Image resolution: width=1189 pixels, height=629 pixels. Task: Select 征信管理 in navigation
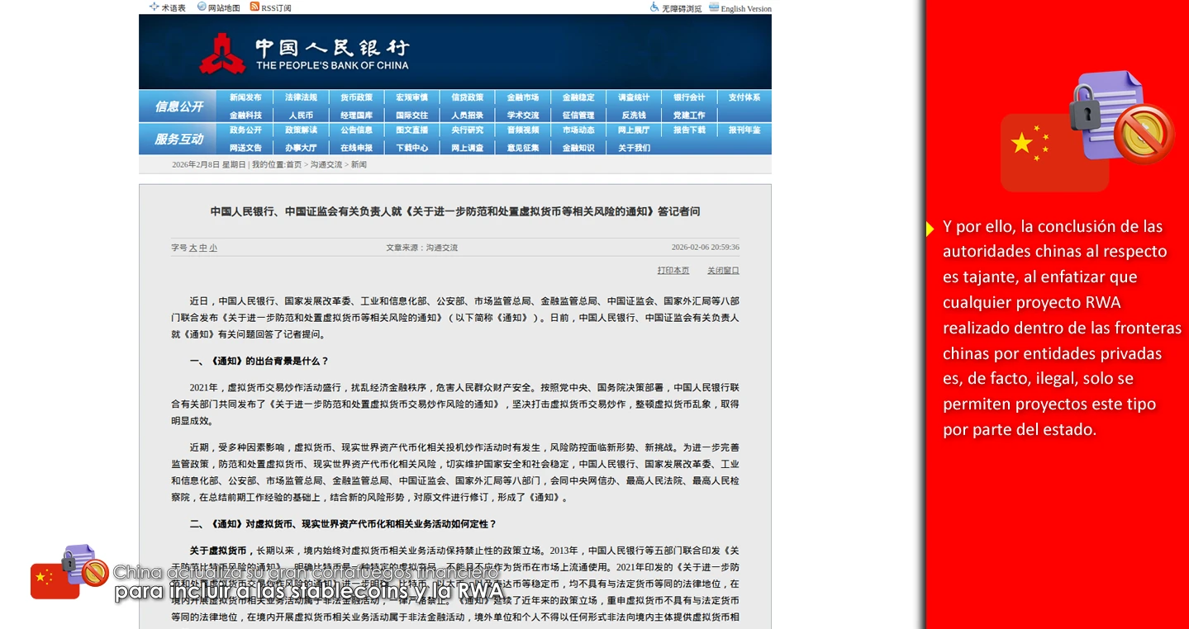pos(578,116)
